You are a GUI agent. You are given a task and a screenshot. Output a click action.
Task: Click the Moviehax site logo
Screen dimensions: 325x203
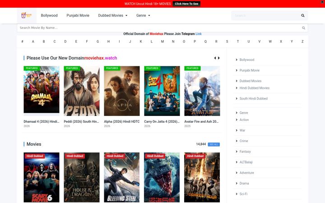(26, 15)
